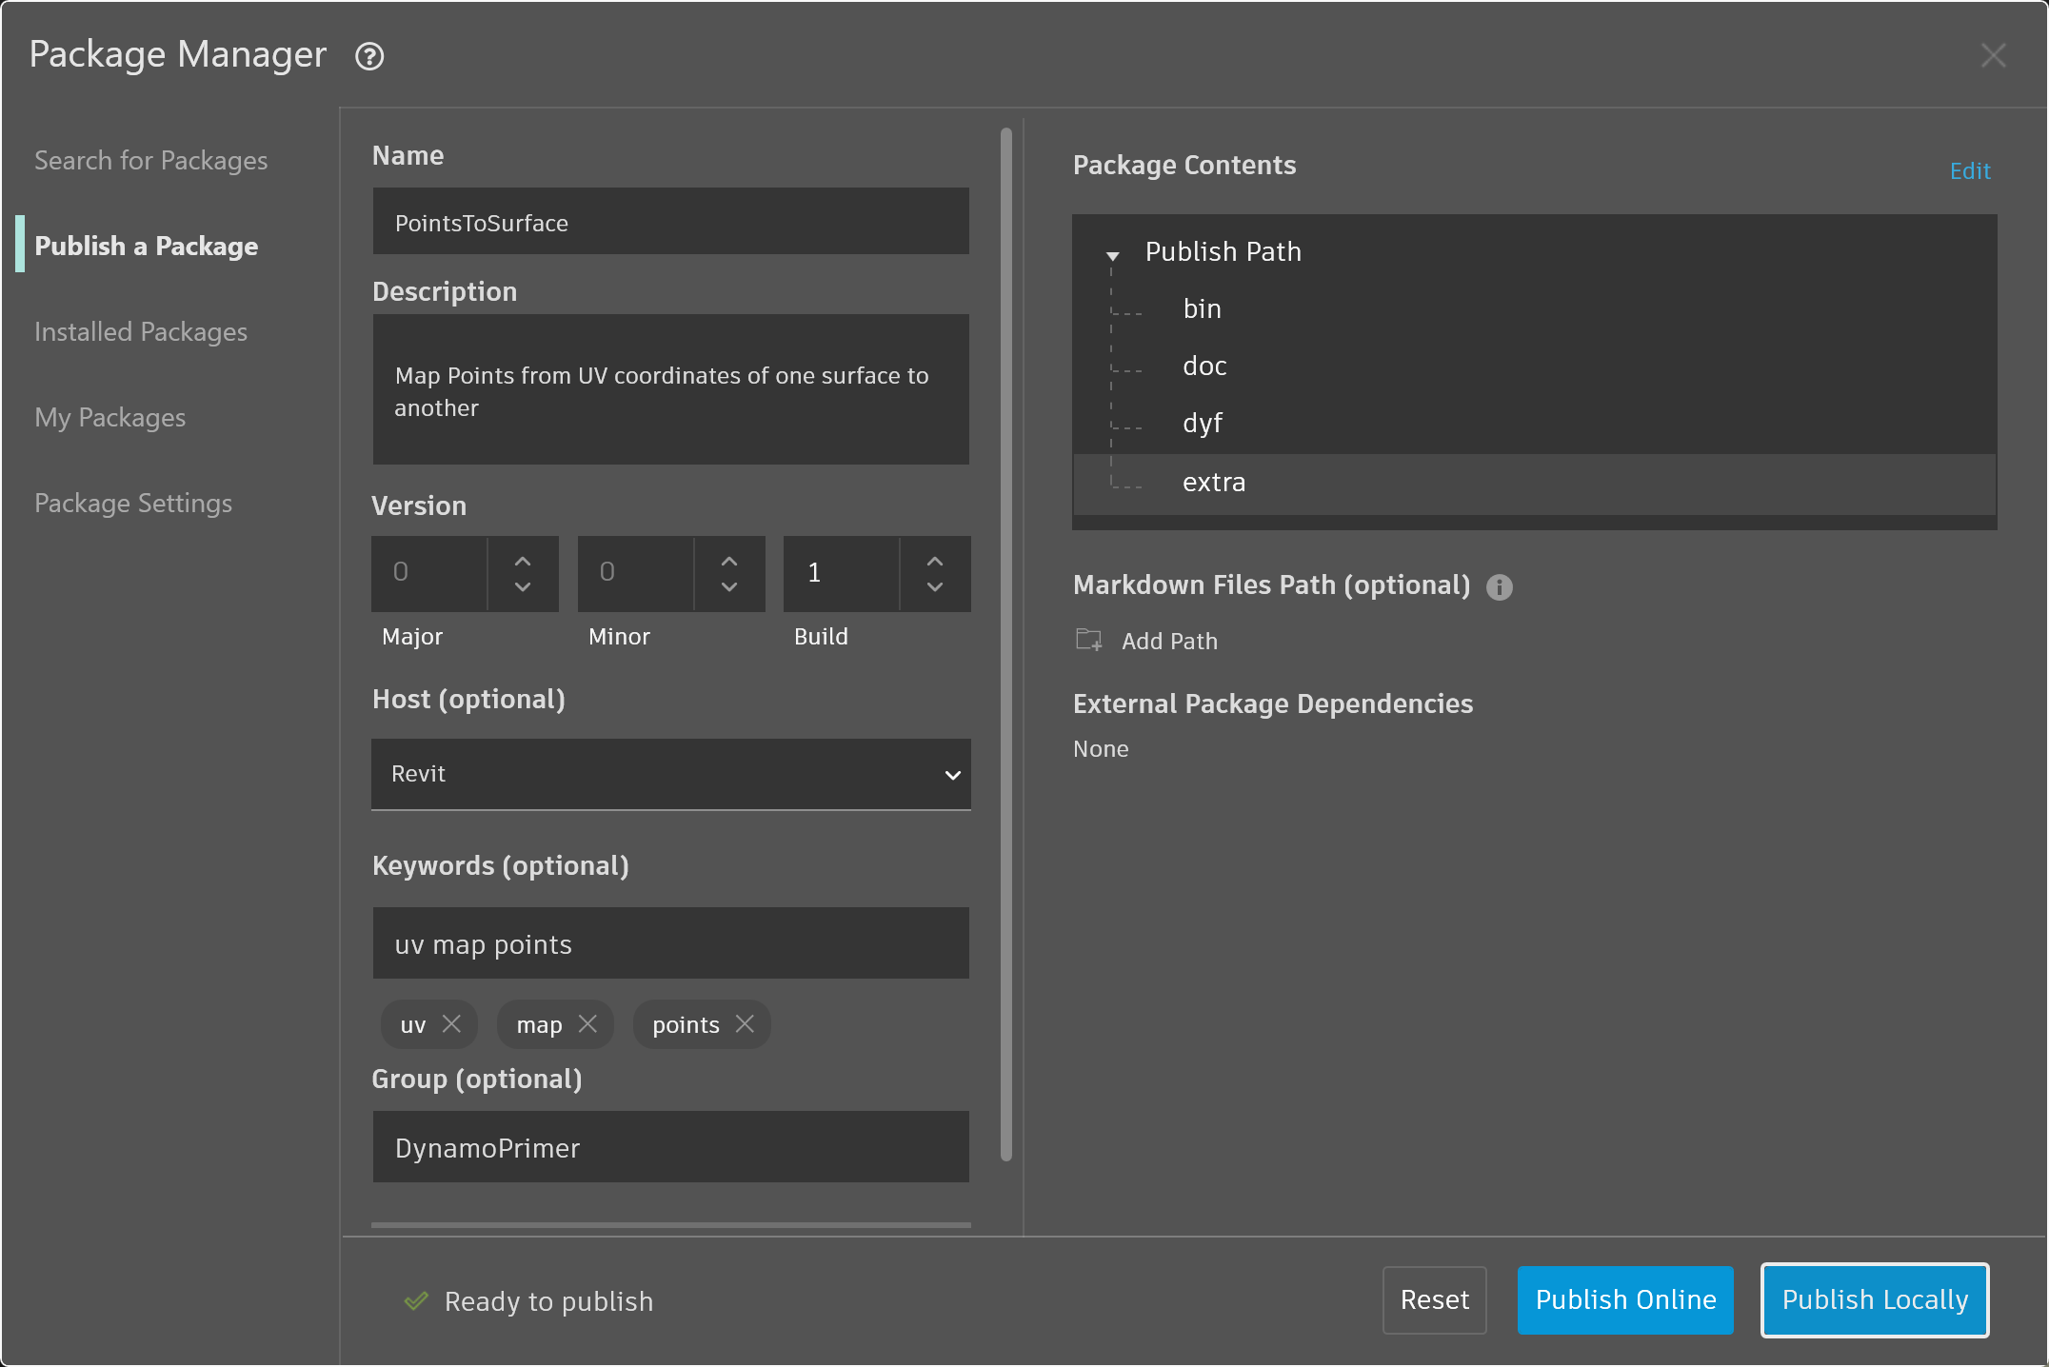Screen dimensions: 2049x1367
Task: Go to Package Settings
Action: coord(132,504)
